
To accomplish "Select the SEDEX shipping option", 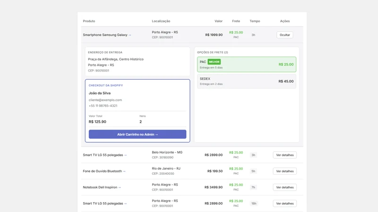I will pyautogui.click(x=247, y=81).
